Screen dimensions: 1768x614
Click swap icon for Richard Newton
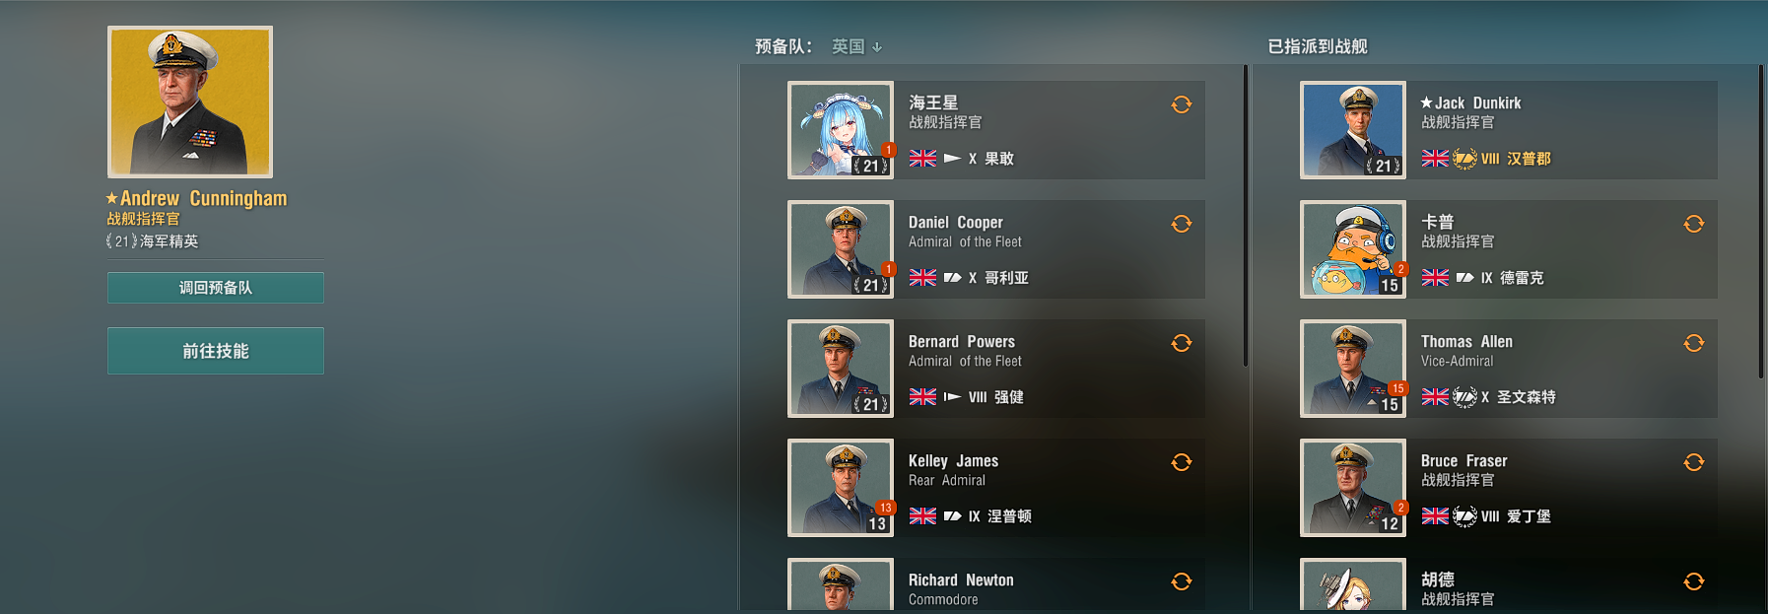point(1182,581)
